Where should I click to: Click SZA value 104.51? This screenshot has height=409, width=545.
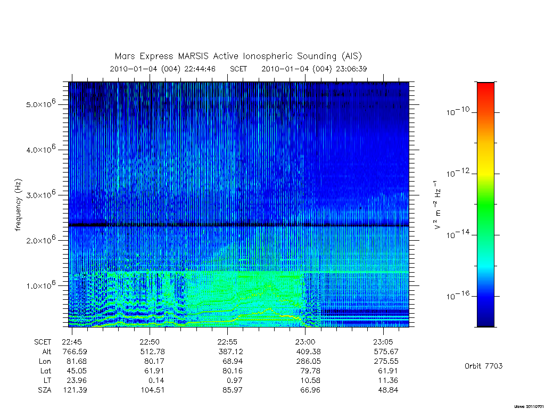coord(153,390)
